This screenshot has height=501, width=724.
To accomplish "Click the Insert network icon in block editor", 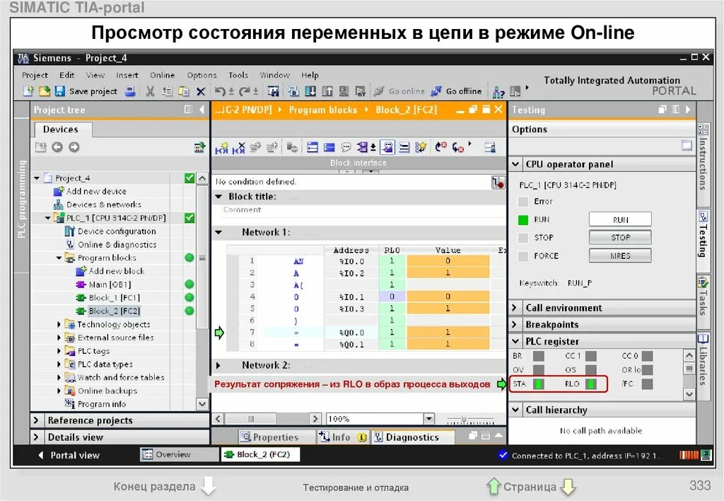I will (222, 147).
